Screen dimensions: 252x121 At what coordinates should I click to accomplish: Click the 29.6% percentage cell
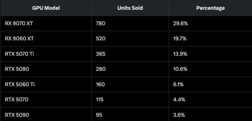click(180, 24)
